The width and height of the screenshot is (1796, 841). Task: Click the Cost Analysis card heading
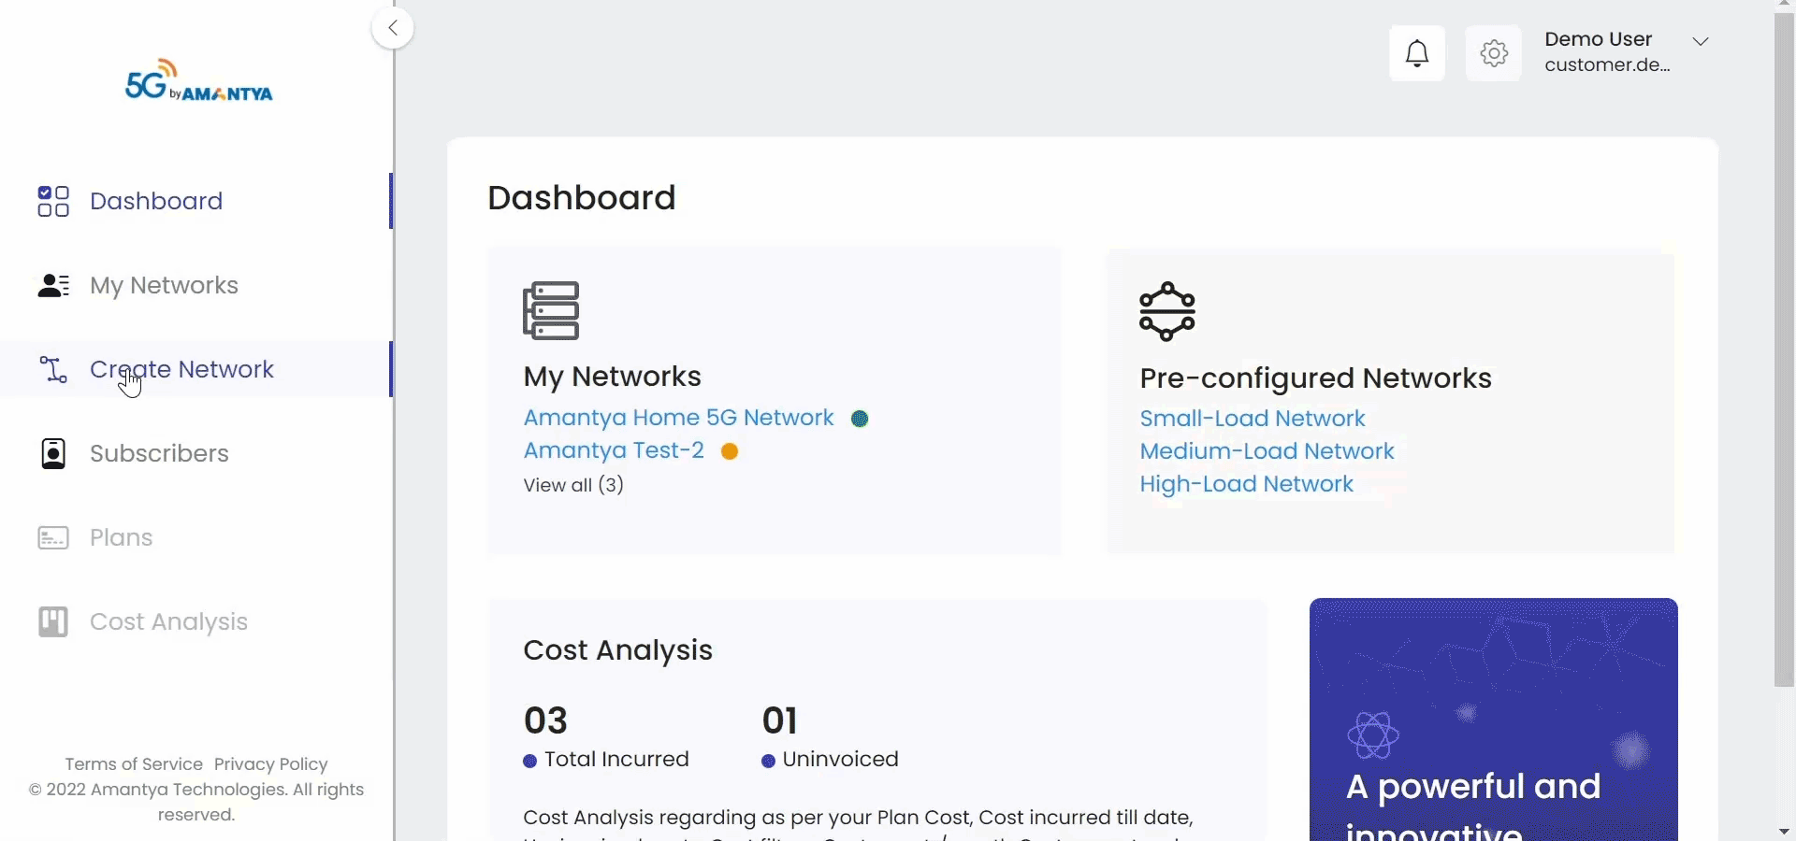pos(618,650)
